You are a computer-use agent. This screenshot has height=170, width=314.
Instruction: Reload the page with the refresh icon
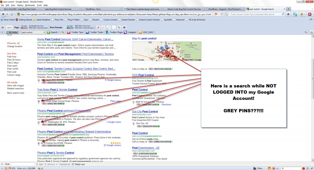pyautogui.click(x=222, y=14)
